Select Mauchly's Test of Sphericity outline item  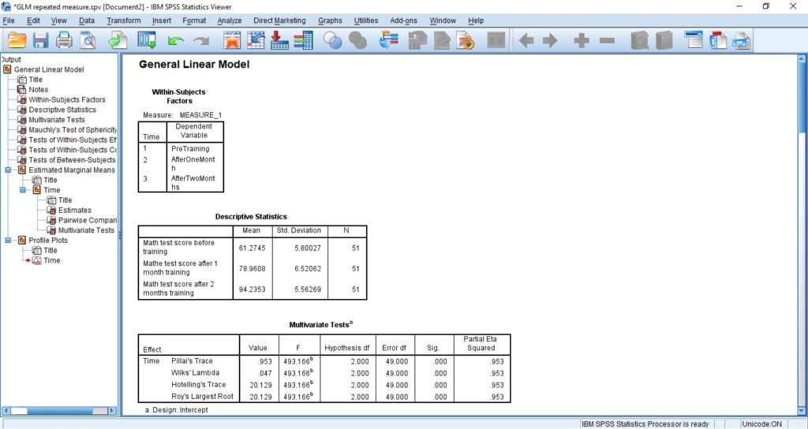[73, 130]
